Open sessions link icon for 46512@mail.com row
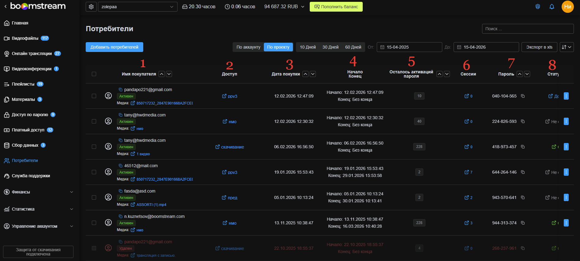The image size is (580, 261). pos(467,172)
